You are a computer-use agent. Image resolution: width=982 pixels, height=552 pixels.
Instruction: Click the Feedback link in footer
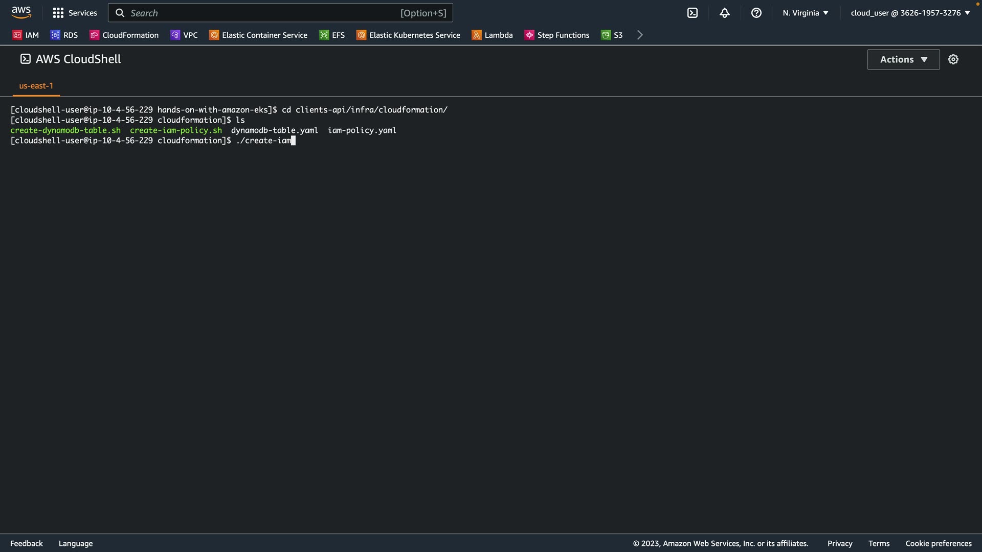coord(27,543)
